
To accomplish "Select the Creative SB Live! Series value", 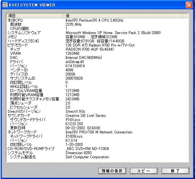I will point(86,116).
